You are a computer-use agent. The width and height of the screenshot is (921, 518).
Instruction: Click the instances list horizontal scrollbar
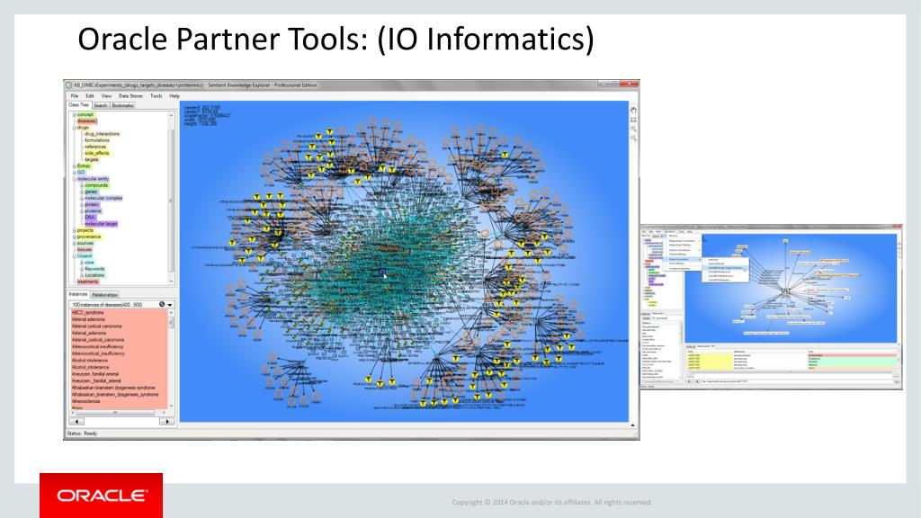click(120, 412)
